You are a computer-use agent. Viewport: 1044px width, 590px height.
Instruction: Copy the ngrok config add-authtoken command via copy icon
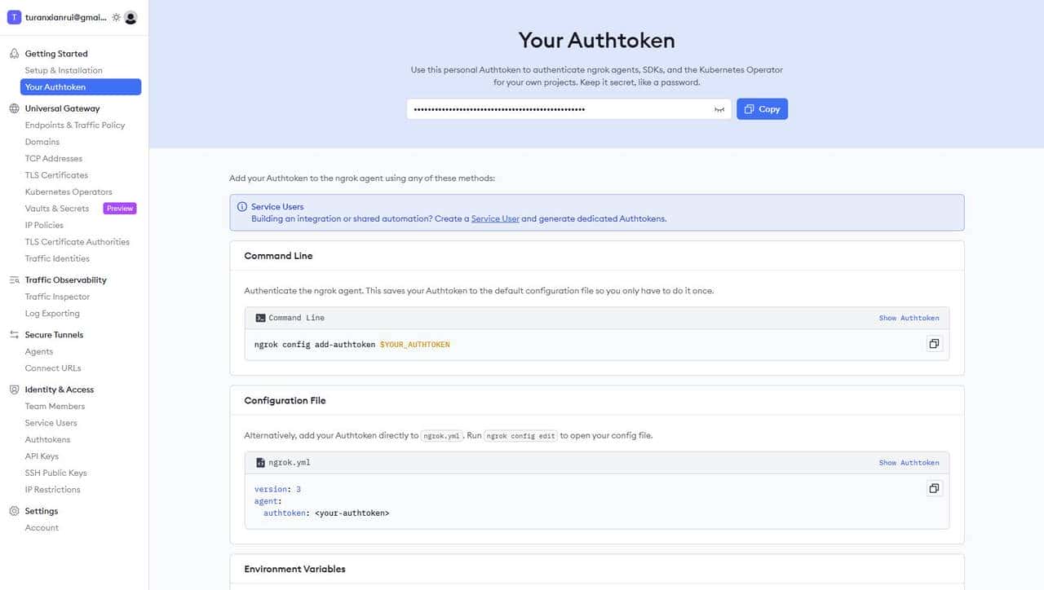click(x=933, y=343)
